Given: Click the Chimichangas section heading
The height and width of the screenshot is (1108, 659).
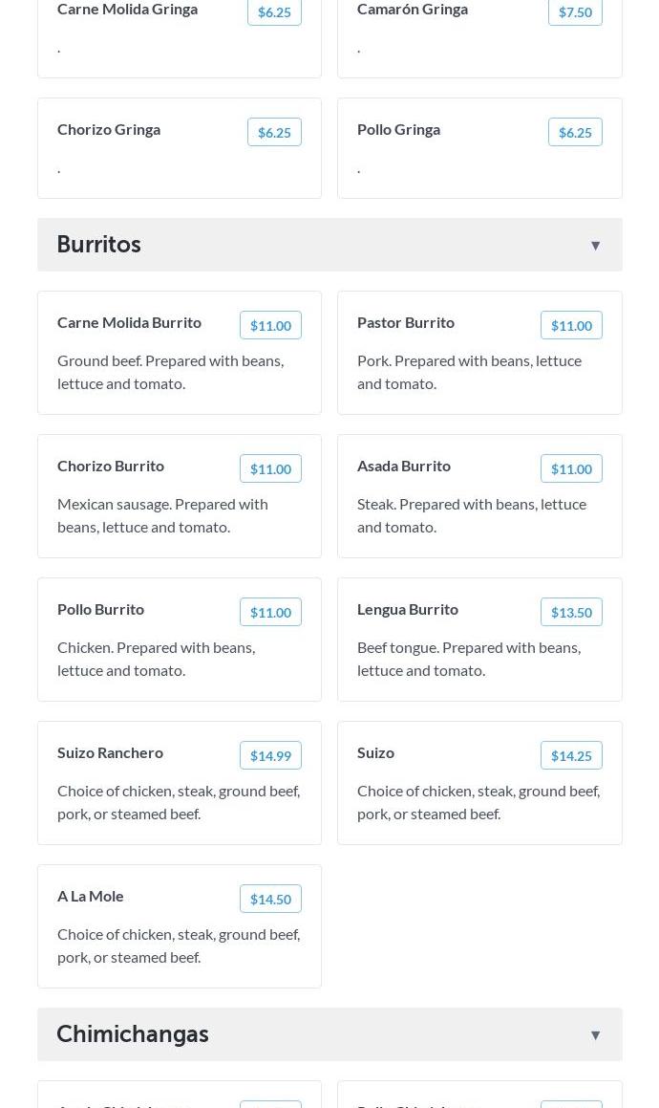Looking at the screenshot, I should 133,1034.
